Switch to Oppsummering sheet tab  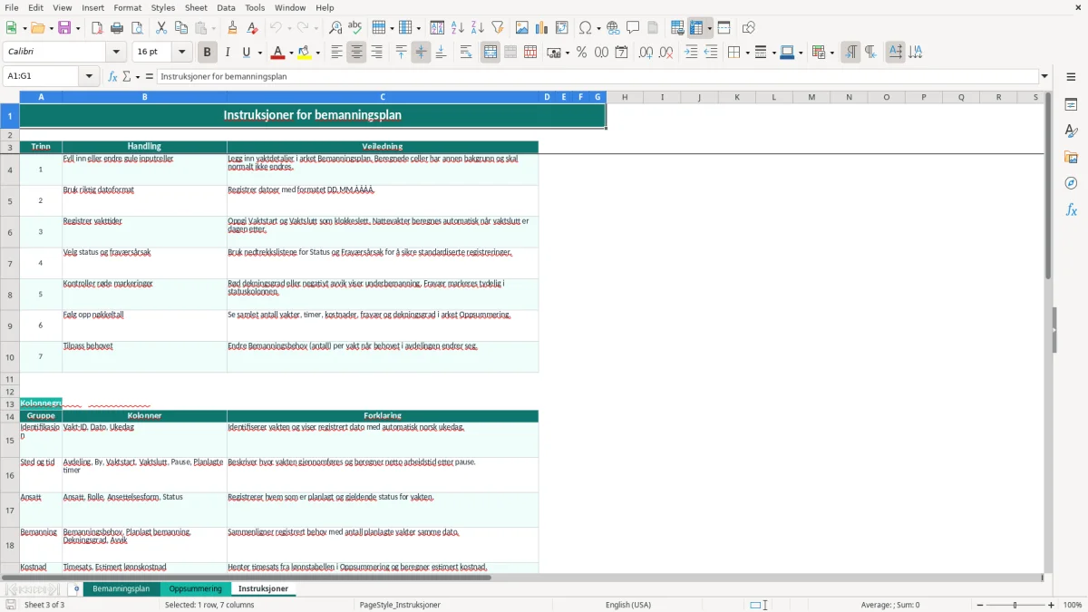[x=195, y=589]
